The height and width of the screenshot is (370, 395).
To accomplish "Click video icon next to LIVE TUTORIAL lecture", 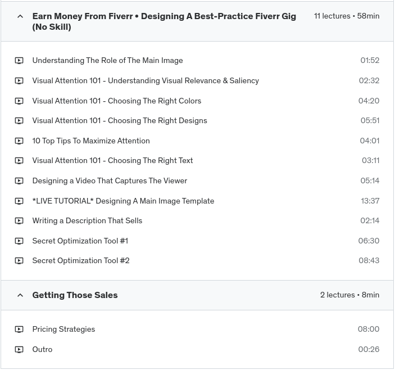I will 19,201.
